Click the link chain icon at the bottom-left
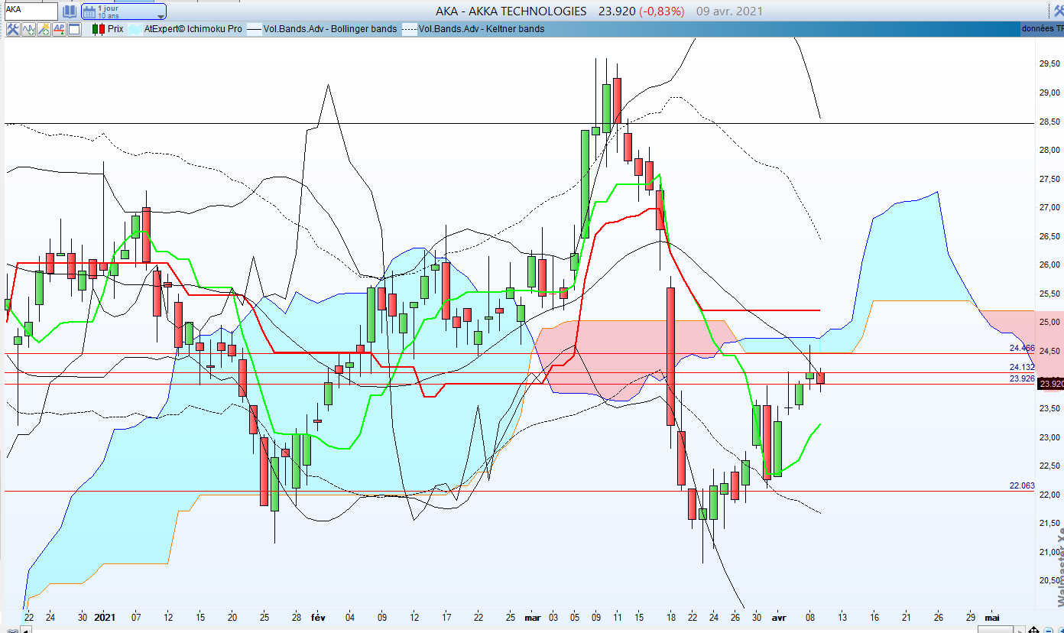This screenshot has height=633, width=1064. click(12, 630)
